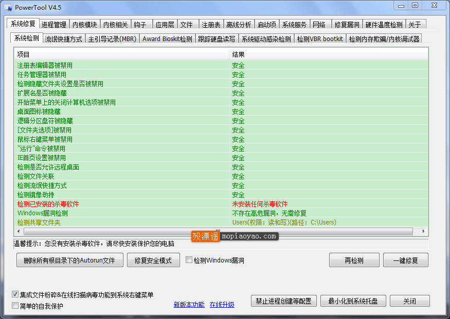Open 检测内存欺骗/内核调试器 sub-tab

pyautogui.click(x=384, y=39)
